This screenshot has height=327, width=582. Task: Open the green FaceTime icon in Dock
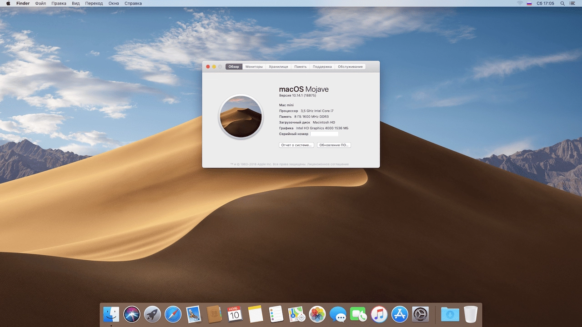[x=358, y=314]
